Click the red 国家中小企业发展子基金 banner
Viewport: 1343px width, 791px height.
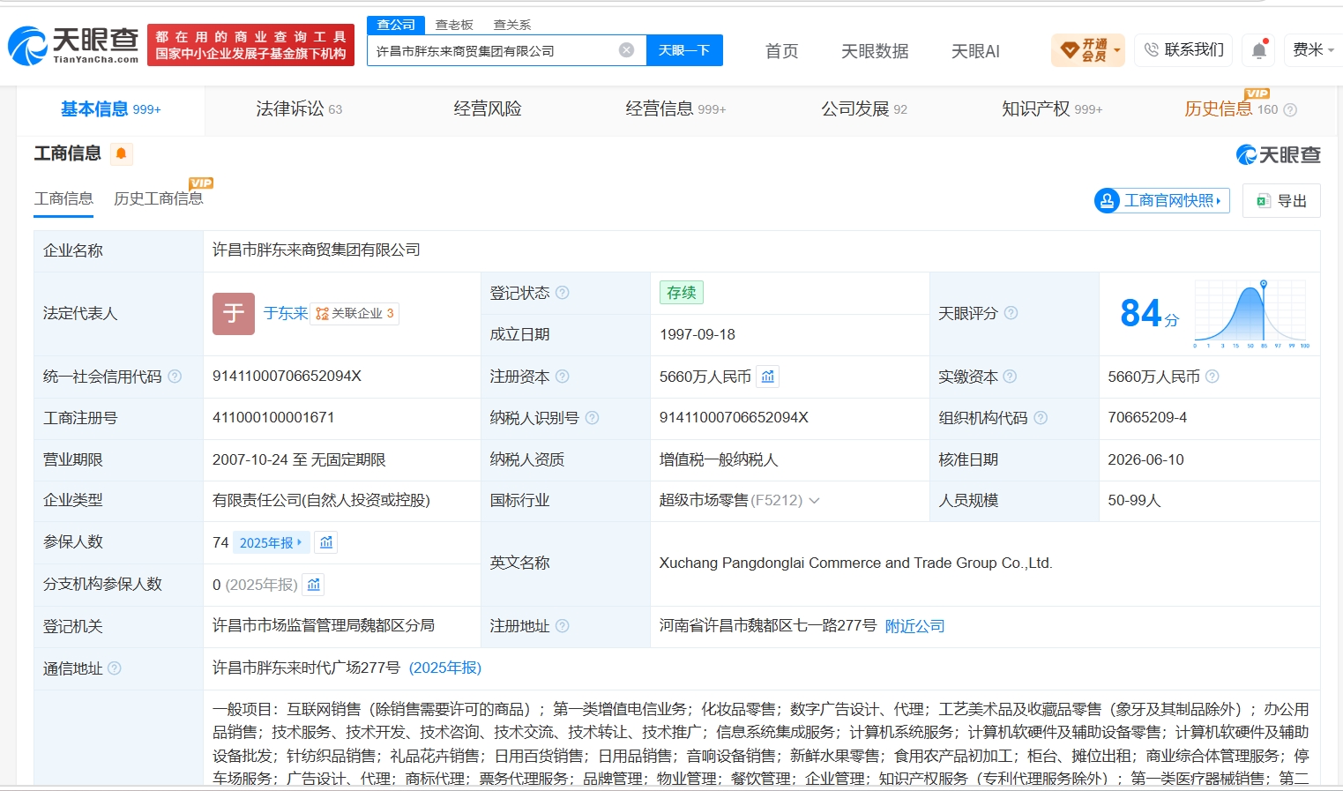pyautogui.click(x=250, y=46)
